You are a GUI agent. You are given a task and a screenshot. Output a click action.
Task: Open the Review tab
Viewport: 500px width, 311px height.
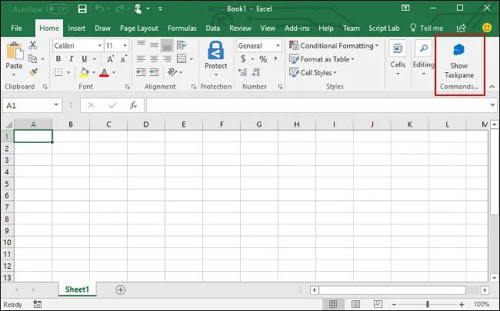(x=240, y=28)
